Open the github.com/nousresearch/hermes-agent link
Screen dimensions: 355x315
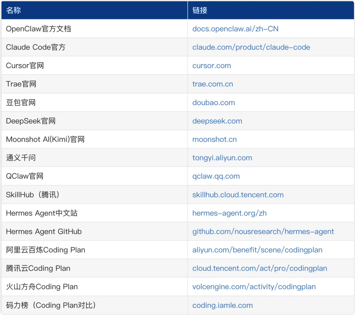[x=263, y=232]
